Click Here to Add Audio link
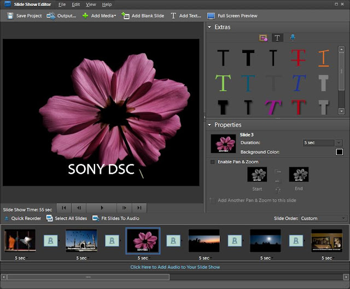Image resolution: width=350 pixels, height=289 pixels. click(x=175, y=267)
